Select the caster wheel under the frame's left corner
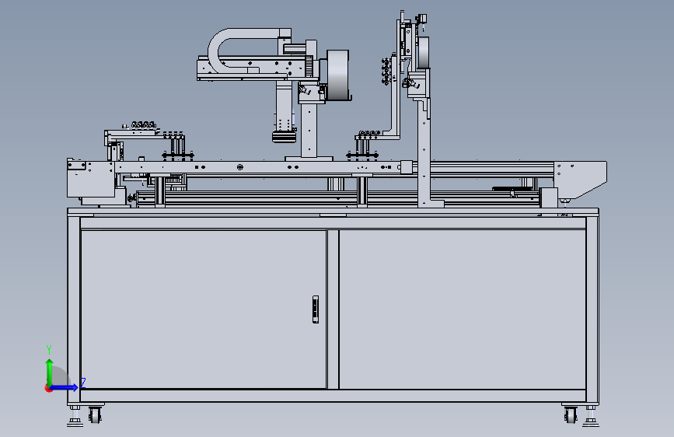The width and height of the screenshot is (674, 437). coord(95,414)
